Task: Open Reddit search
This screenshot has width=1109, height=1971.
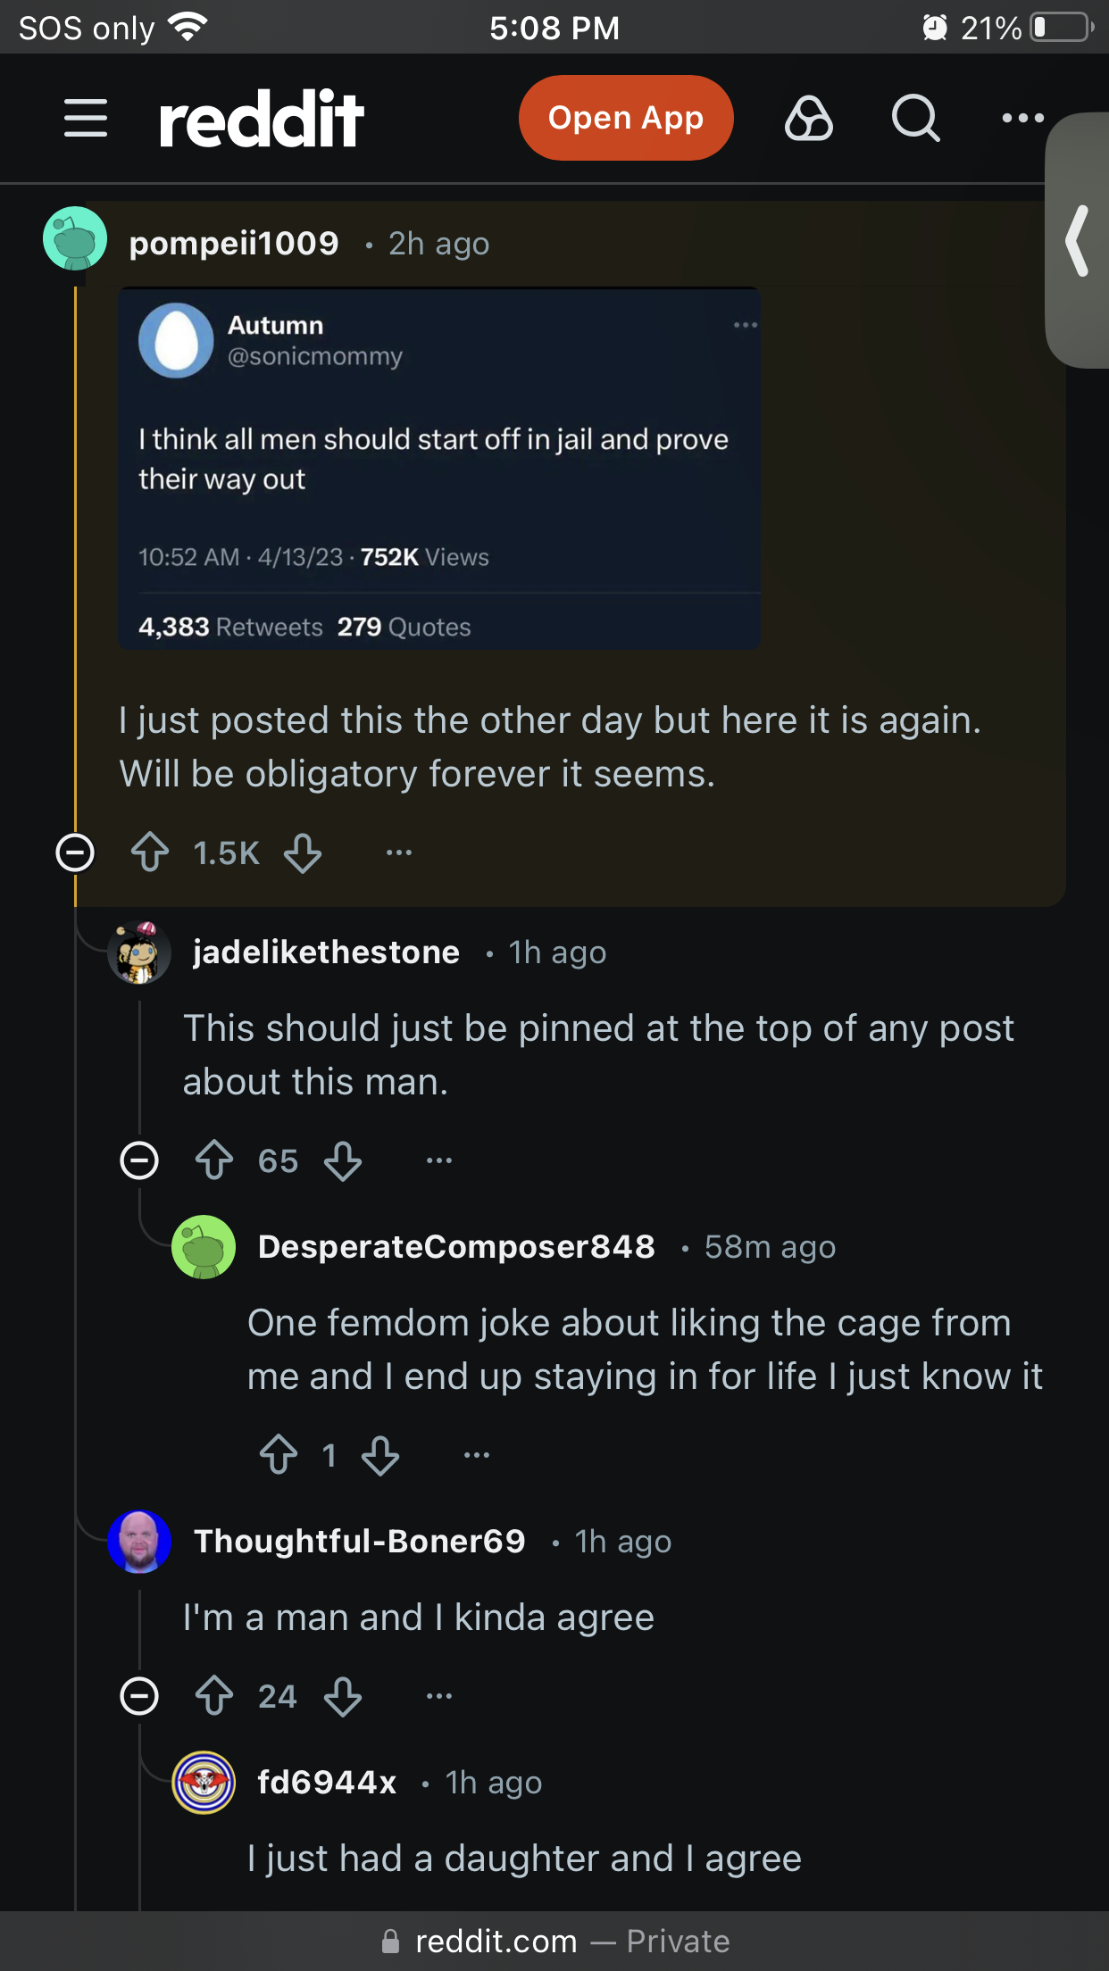Action: point(915,118)
